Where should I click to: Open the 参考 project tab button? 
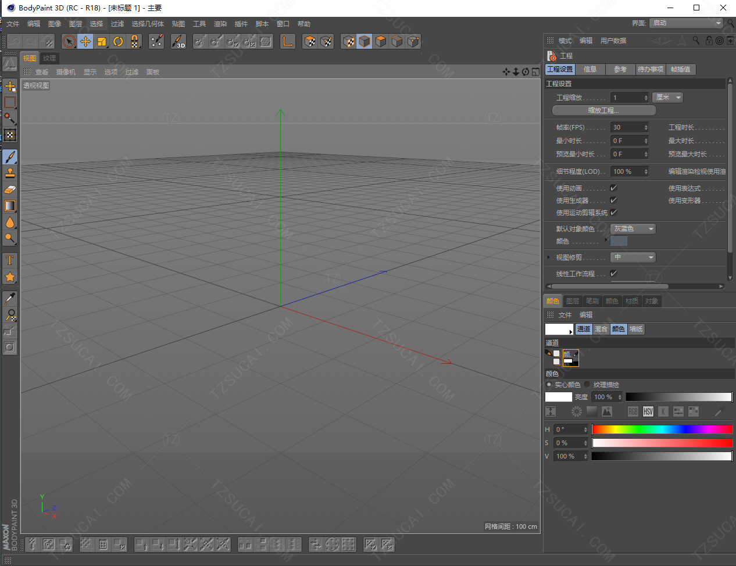point(620,69)
